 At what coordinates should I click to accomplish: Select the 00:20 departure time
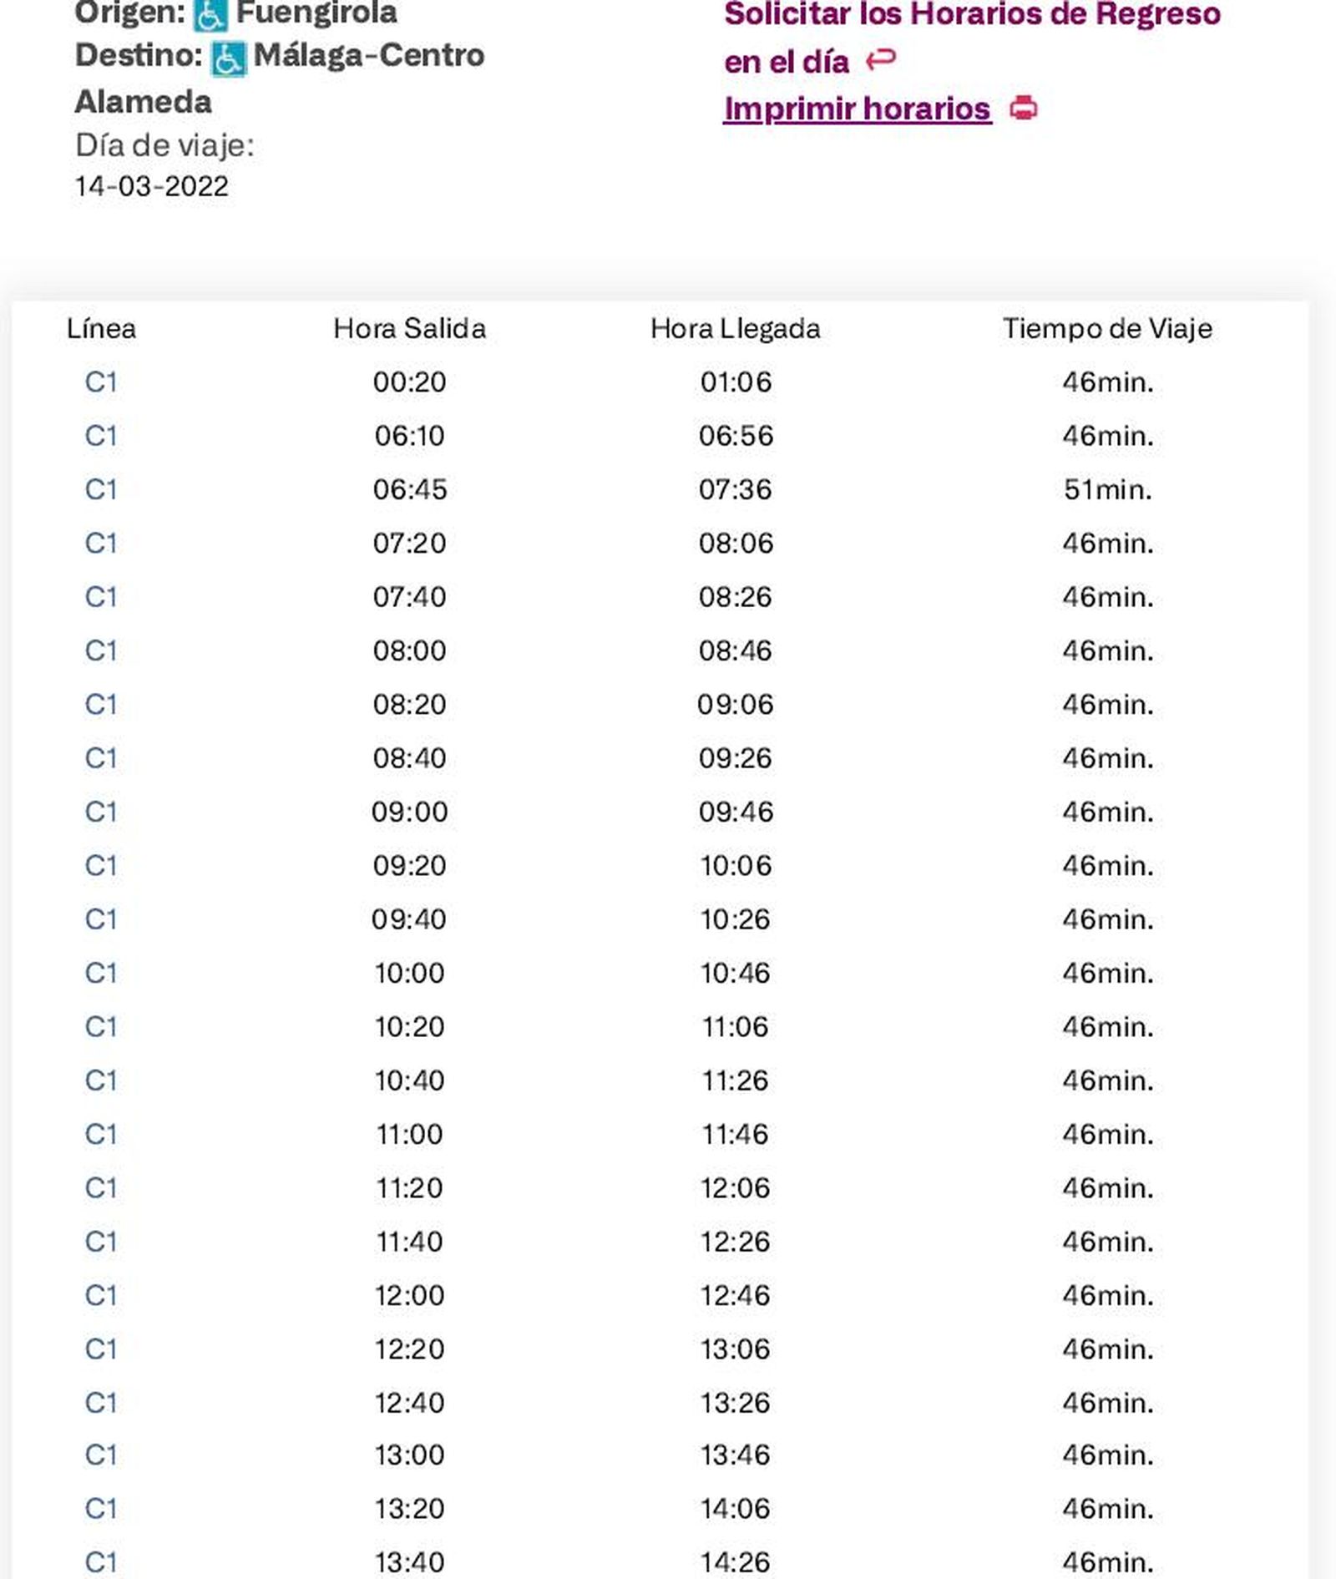pos(408,382)
